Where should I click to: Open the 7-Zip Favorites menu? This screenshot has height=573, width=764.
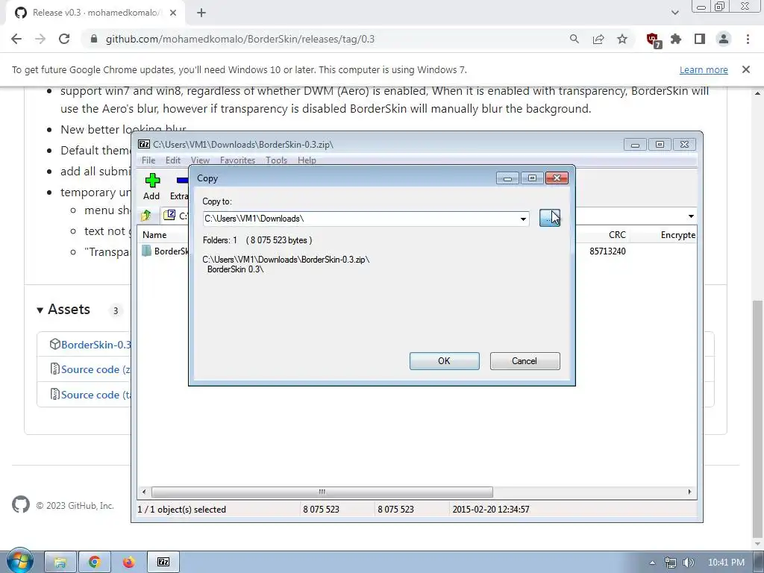coord(238,160)
